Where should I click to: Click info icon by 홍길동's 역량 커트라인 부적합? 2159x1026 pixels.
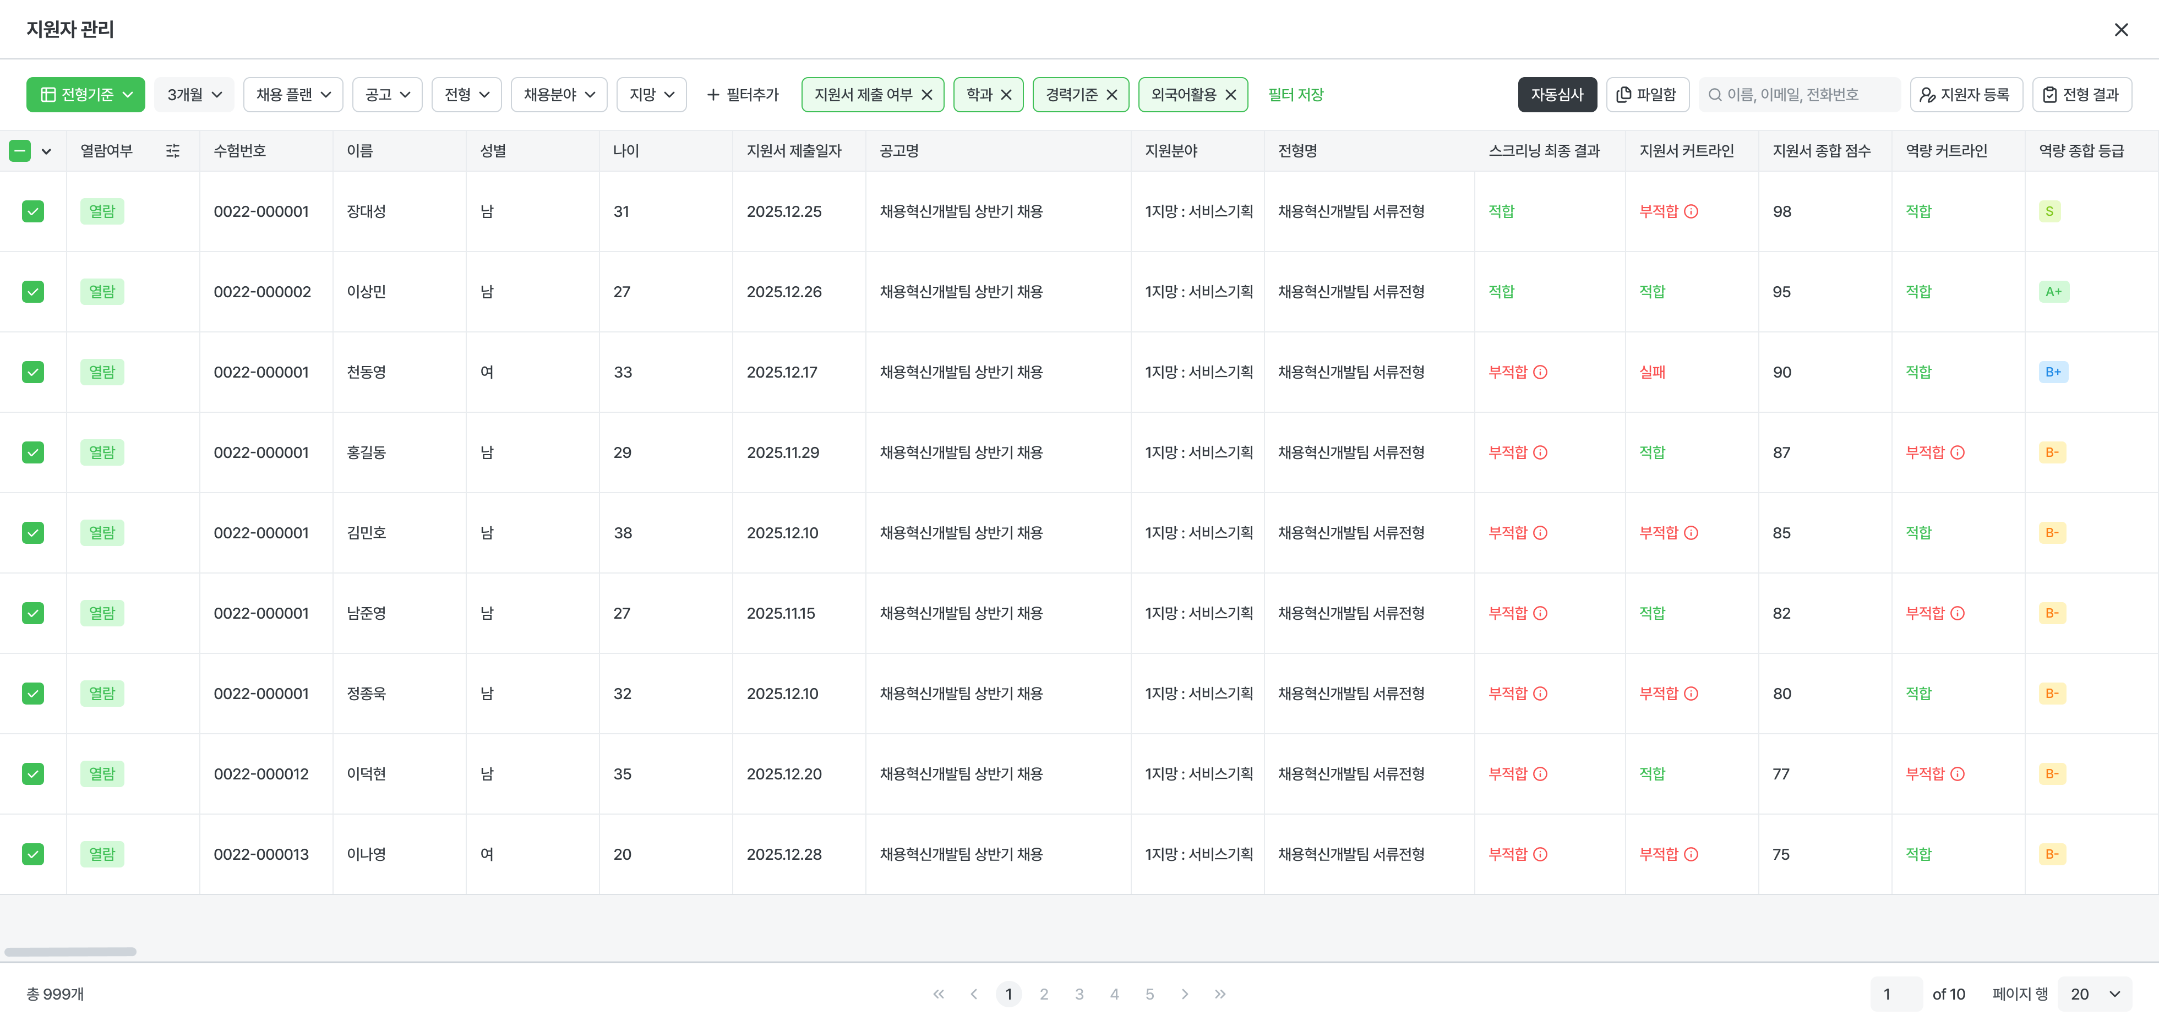tap(1958, 452)
